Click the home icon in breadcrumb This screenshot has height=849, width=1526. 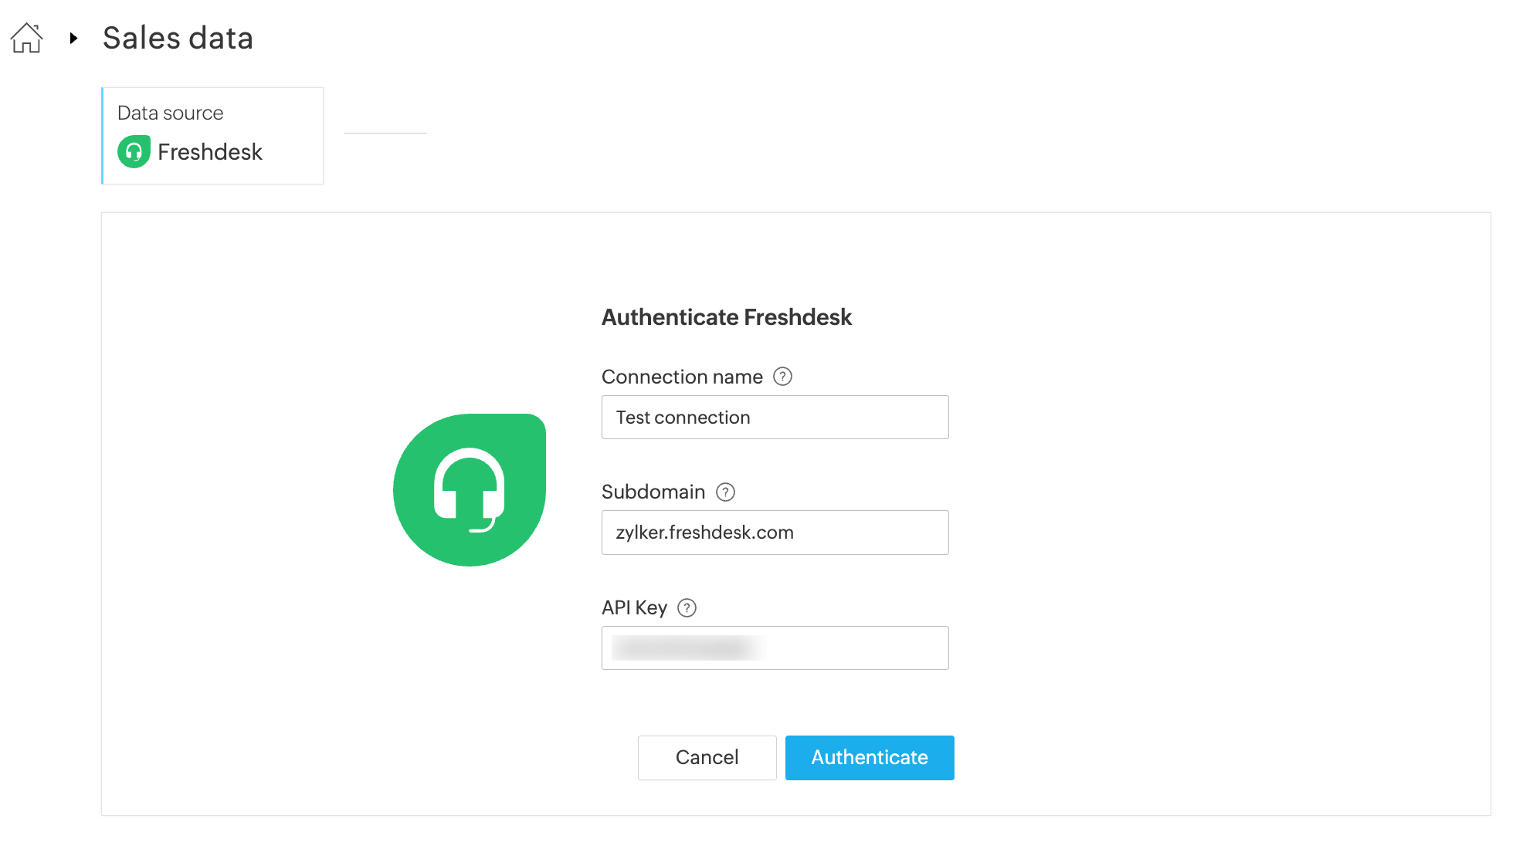tap(26, 38)
